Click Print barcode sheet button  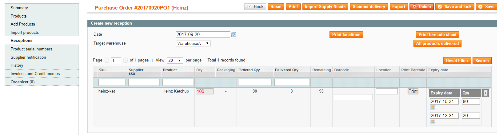point(437,35)
